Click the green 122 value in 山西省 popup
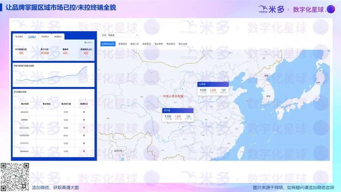The image size is (341, 192). (223, 90)
